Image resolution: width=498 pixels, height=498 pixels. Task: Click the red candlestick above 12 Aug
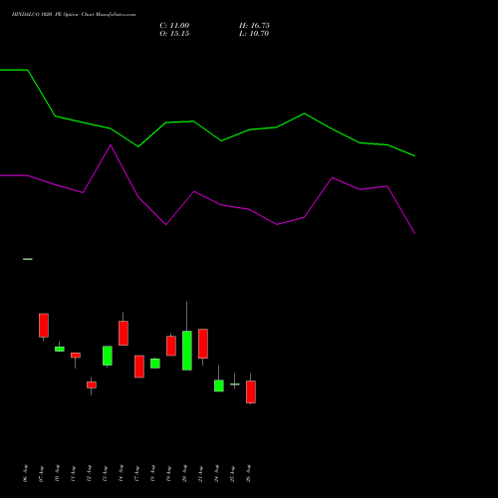[x=92, y=384]
